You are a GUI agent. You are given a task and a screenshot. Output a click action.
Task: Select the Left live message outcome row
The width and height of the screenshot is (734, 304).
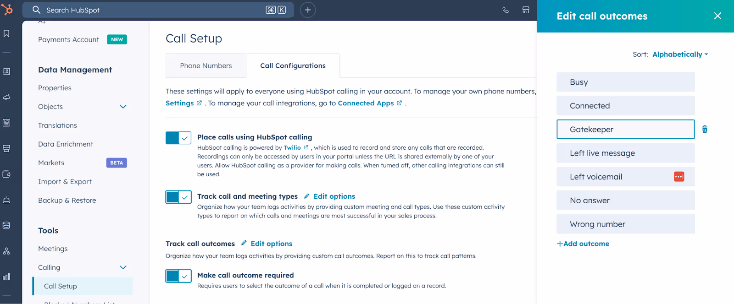625,153
